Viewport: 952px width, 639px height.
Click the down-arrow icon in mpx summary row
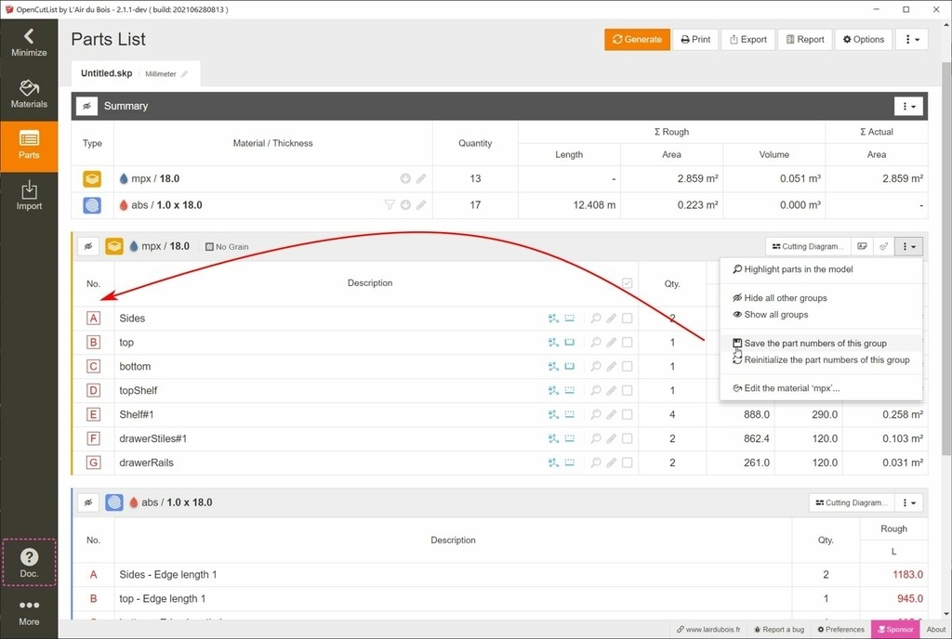click(405, 179)
